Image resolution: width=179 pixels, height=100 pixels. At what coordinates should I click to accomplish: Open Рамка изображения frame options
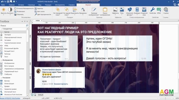tap(105, 11)
